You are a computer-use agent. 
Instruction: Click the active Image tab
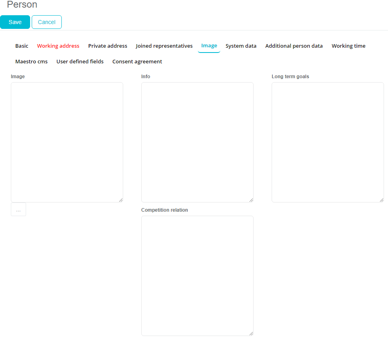point(209,46)
